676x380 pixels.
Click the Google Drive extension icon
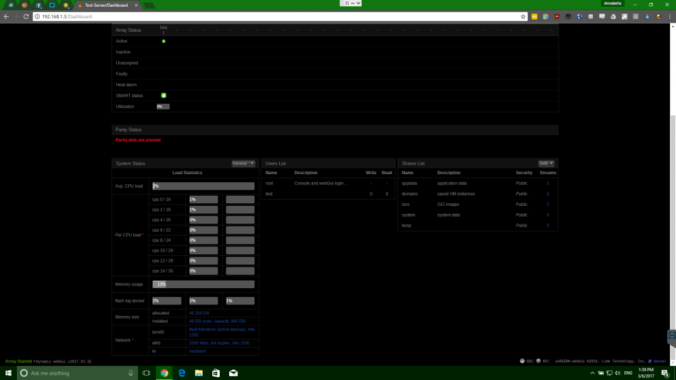pyautogui.click(x=613, y=16)
